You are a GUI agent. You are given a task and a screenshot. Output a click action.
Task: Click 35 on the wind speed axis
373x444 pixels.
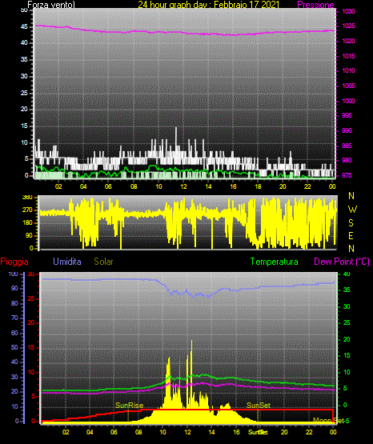tap(24, 59)
